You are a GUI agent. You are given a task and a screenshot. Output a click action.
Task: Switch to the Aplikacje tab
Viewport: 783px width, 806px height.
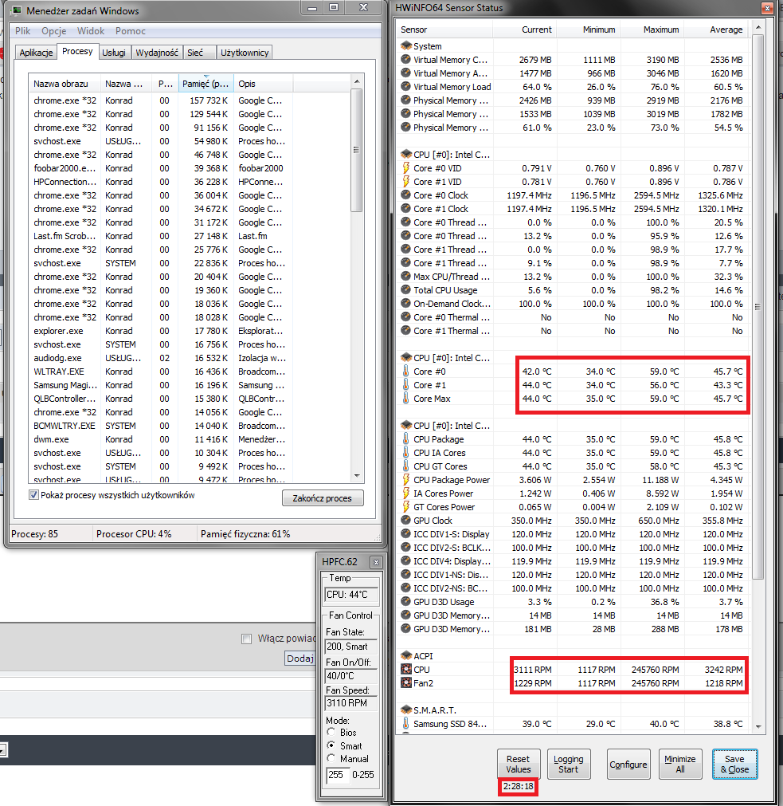(x=36, y=53)
